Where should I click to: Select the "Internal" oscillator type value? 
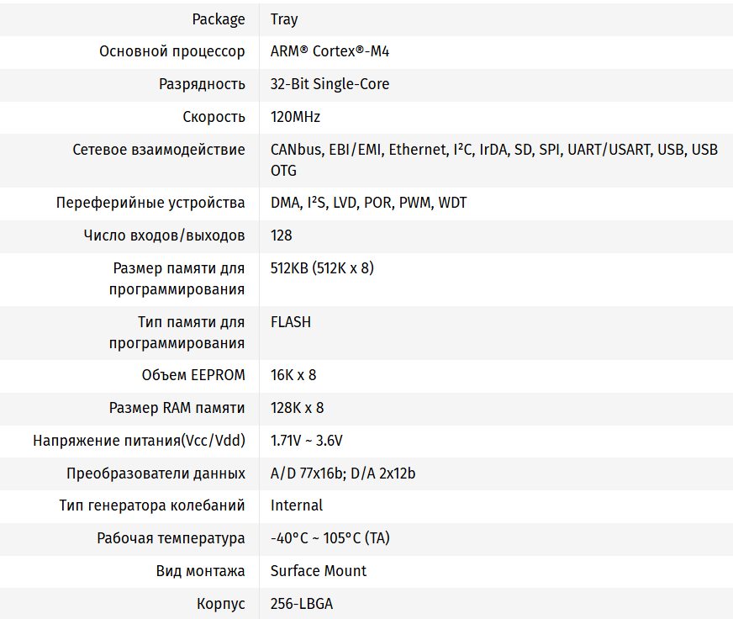297,505
